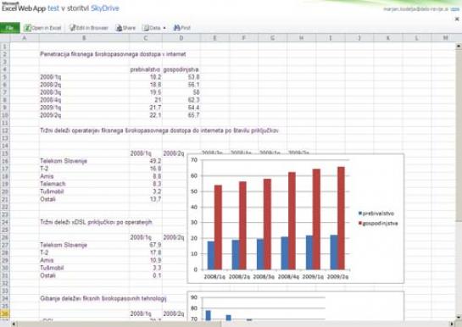Click the Data icon in toolbar
Viewport: 462px width, 327px height.
146,28
